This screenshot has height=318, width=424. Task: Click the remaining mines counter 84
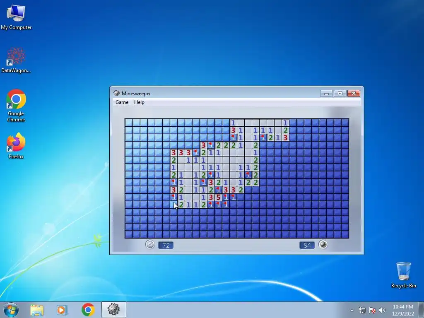coord(307,245)
